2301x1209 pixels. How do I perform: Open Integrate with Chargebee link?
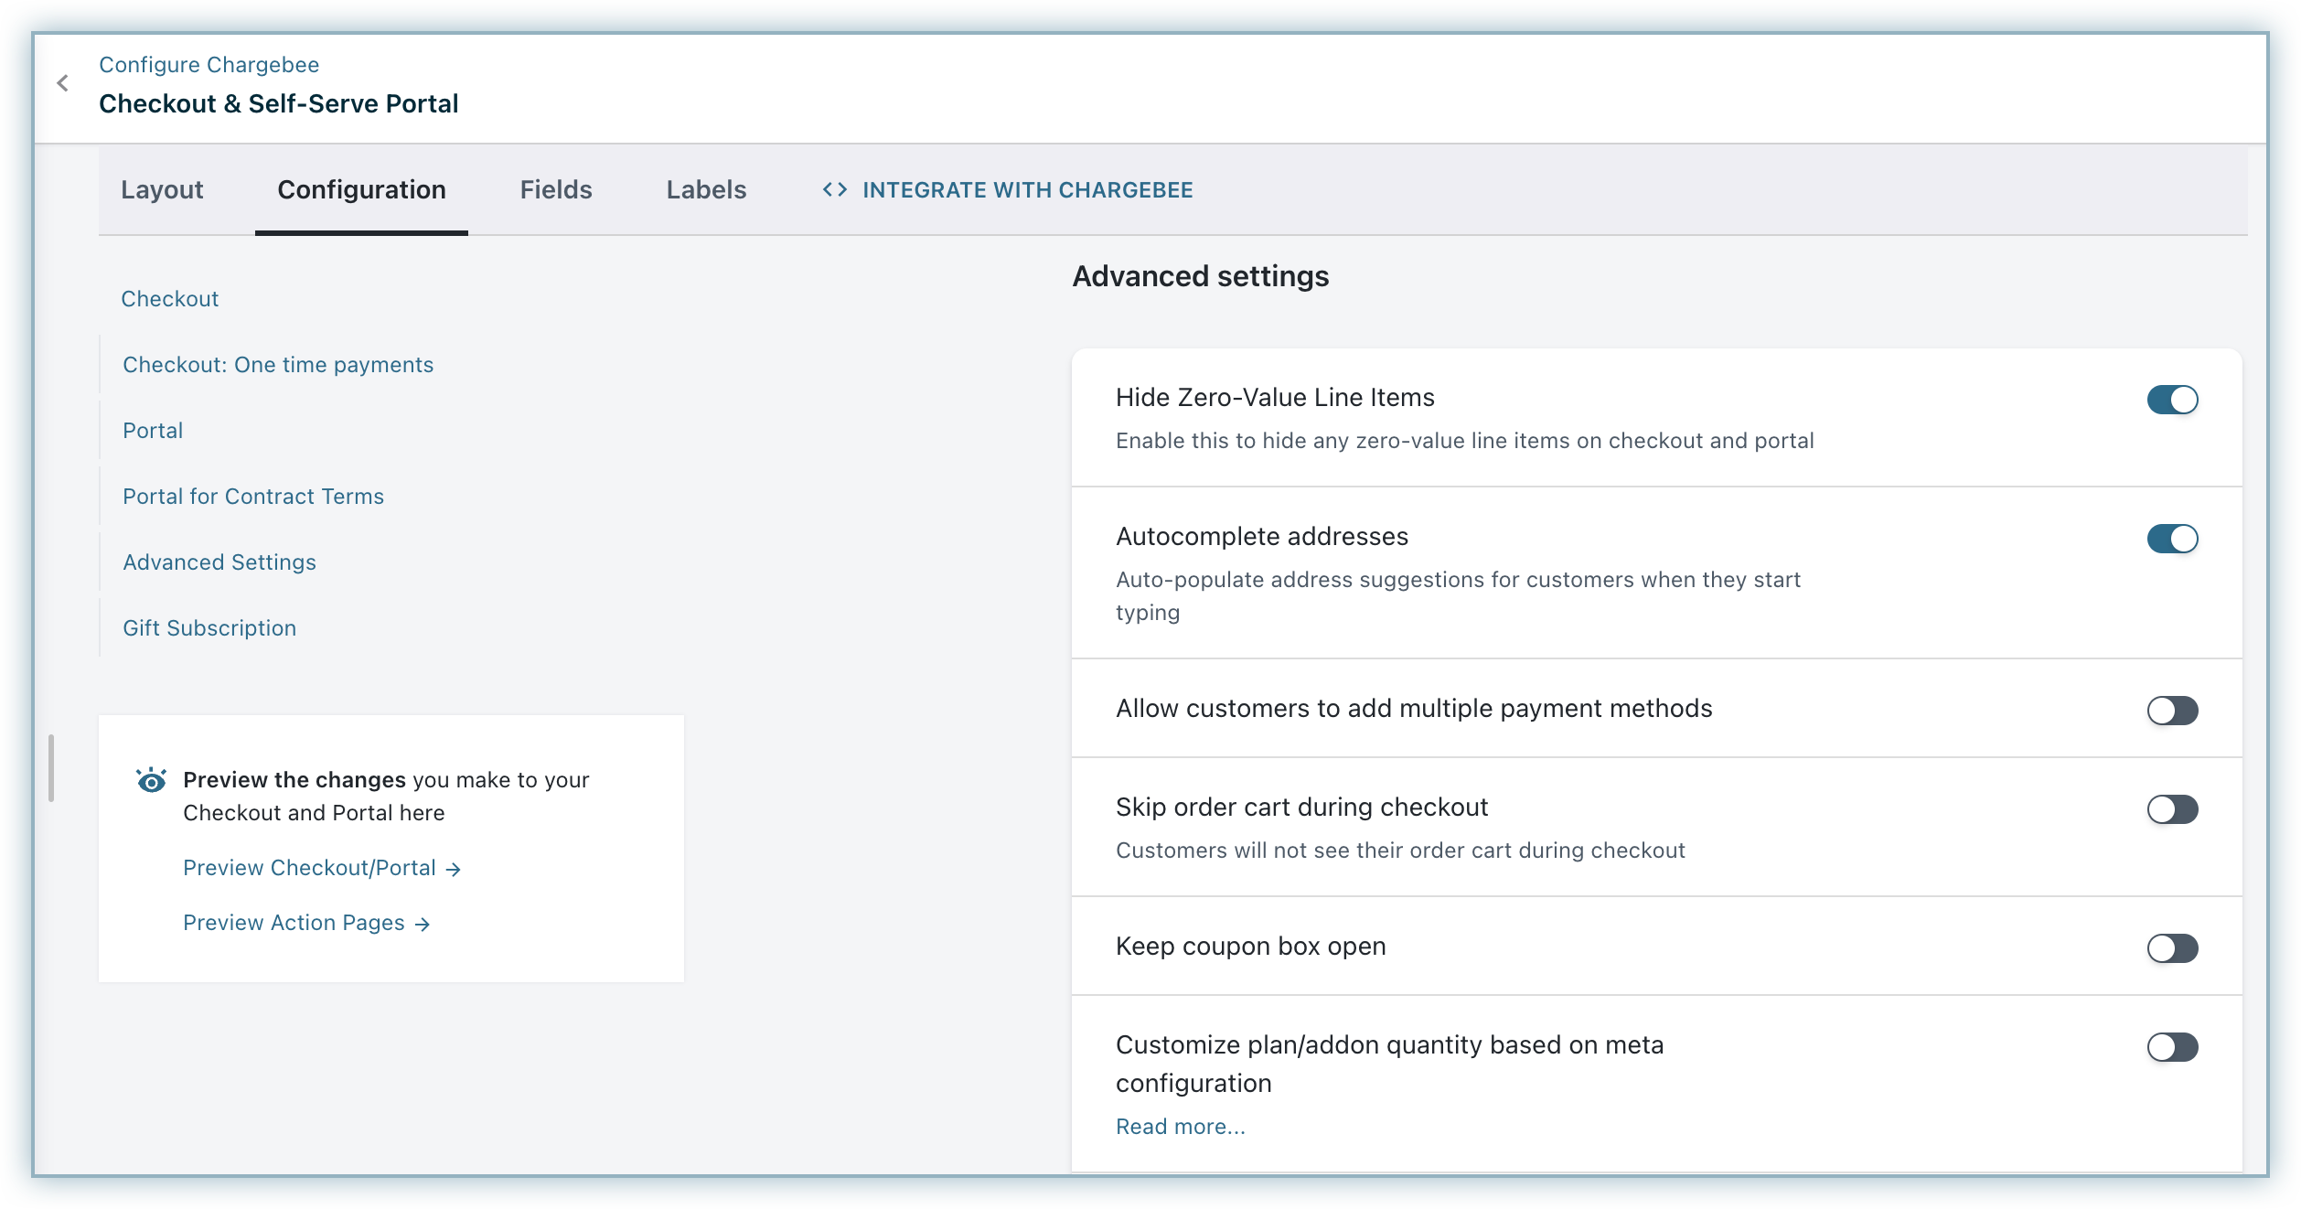(x=1027, y=189)
